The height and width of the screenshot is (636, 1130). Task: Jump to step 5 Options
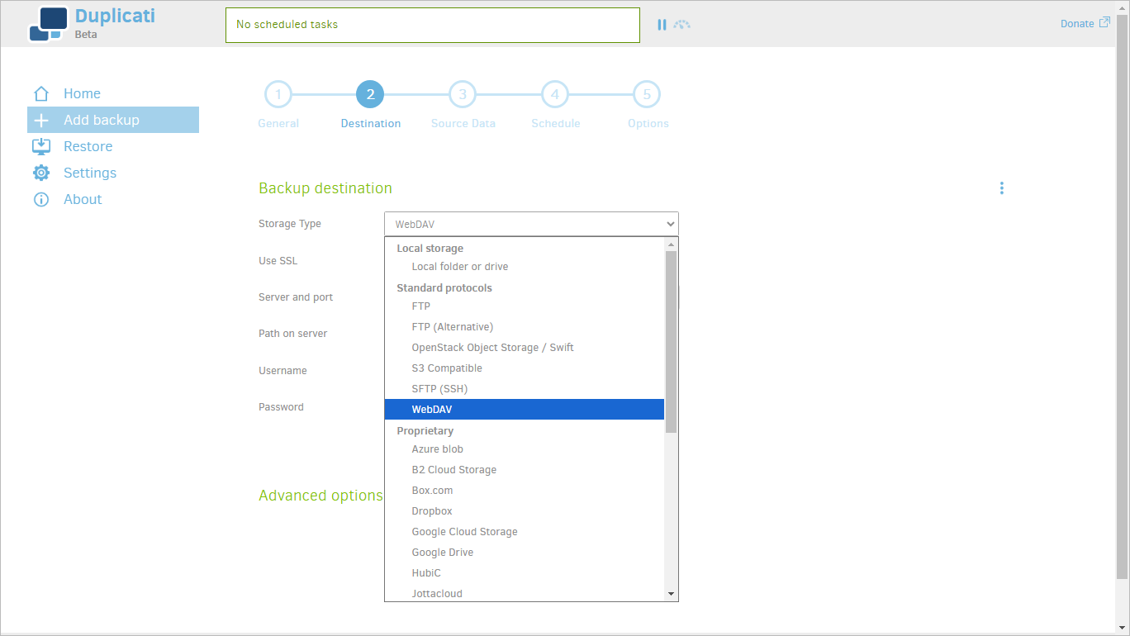647,94
